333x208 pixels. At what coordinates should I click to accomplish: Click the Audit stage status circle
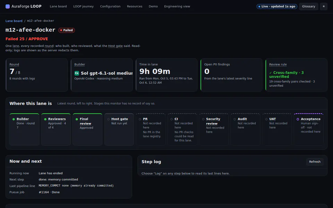pyautogui.click(x=235, y=119)
